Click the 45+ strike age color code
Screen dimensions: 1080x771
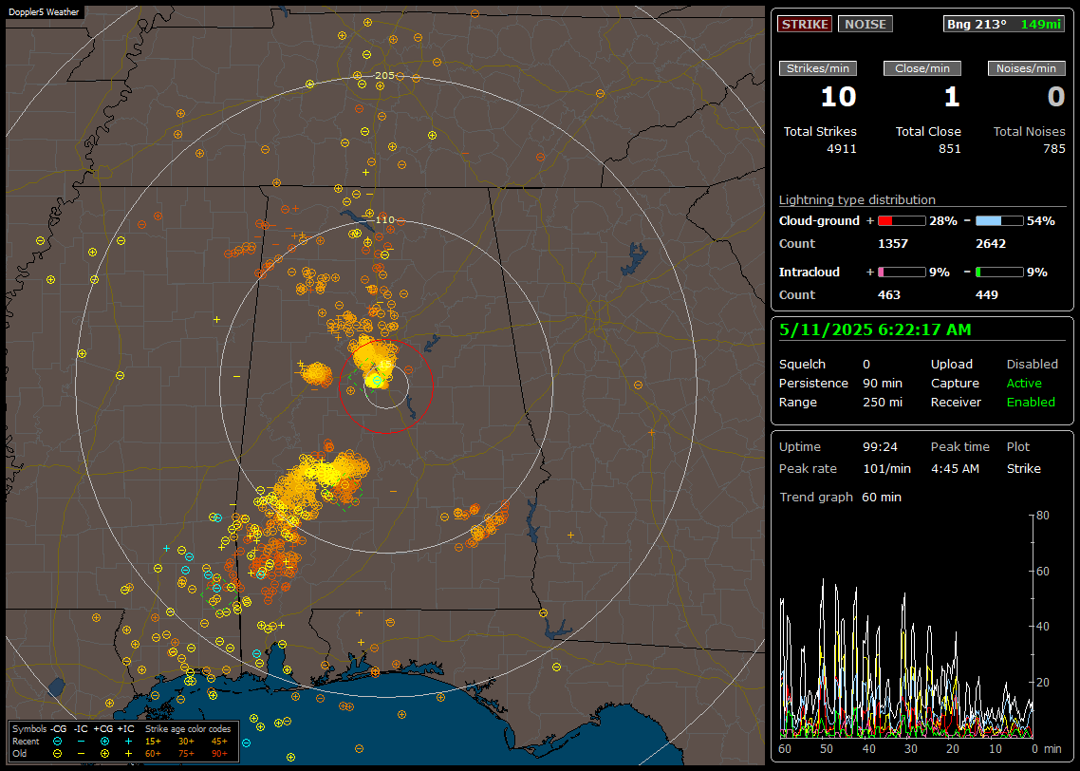tap(219, 742)
